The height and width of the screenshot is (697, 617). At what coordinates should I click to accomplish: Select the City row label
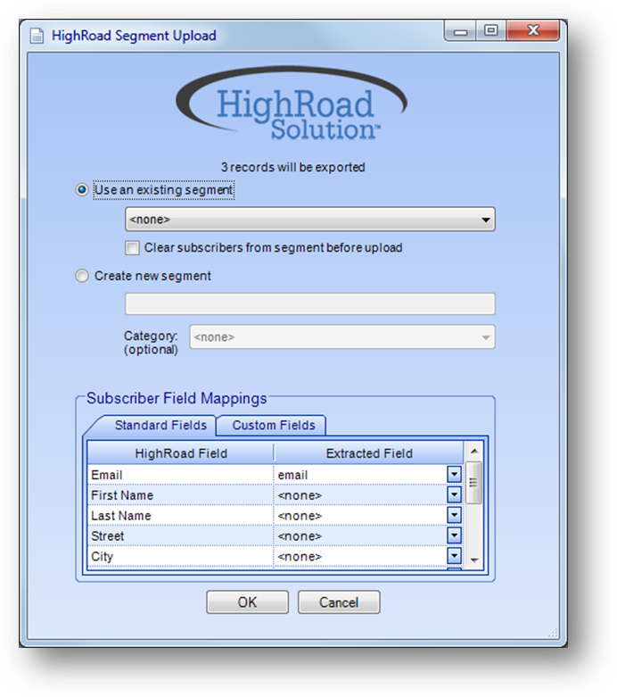pyautogui.click(x=103, y=557)
